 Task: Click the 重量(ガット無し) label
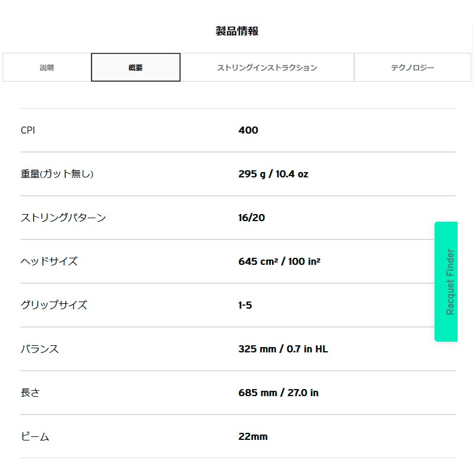coord(57,174)
